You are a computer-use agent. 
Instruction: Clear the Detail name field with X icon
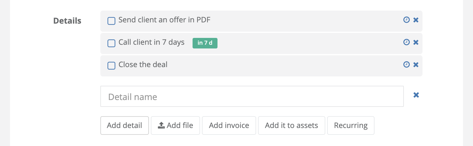[x=416, y=95]
